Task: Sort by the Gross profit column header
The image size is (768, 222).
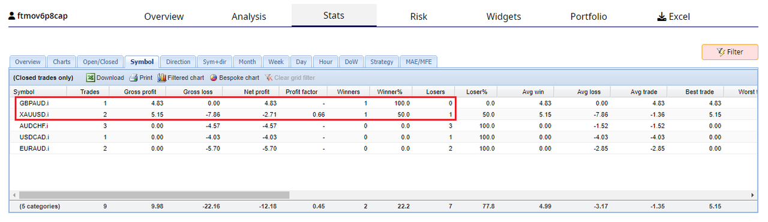Action: click(138, 92)
